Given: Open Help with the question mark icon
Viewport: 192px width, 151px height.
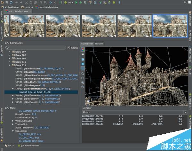Looking at the screenshot, I should point(119,2).
